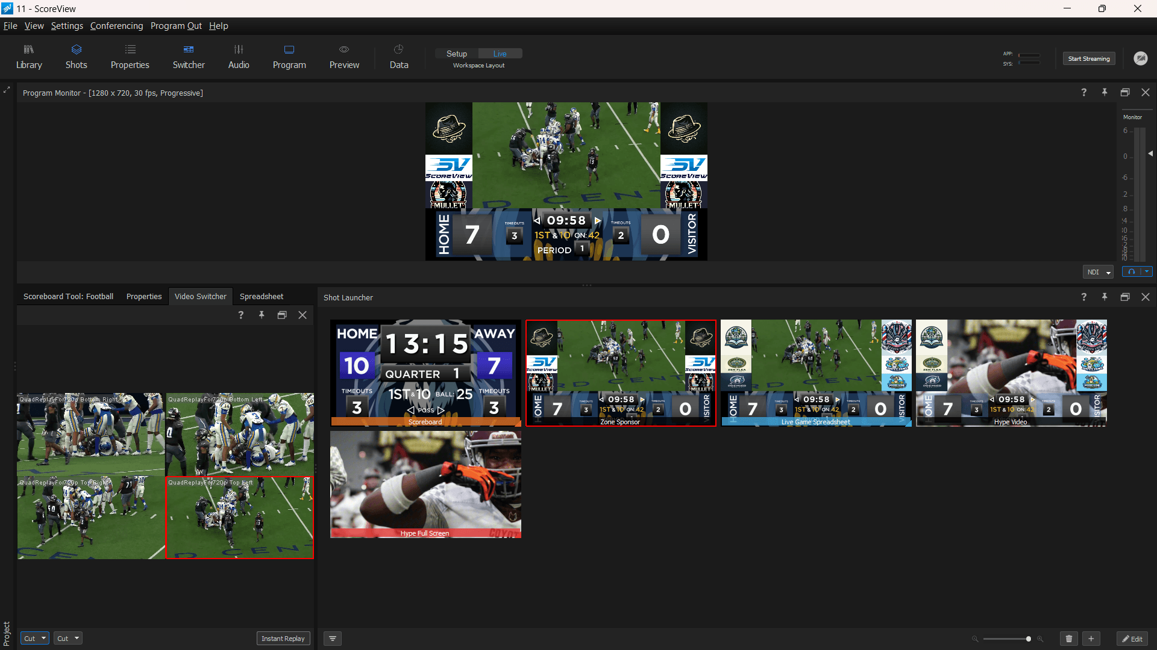Switch to the Spreadsheet tab
Image resolution: width=1157 pixels, height=650 pixels.
click(261, 296)
